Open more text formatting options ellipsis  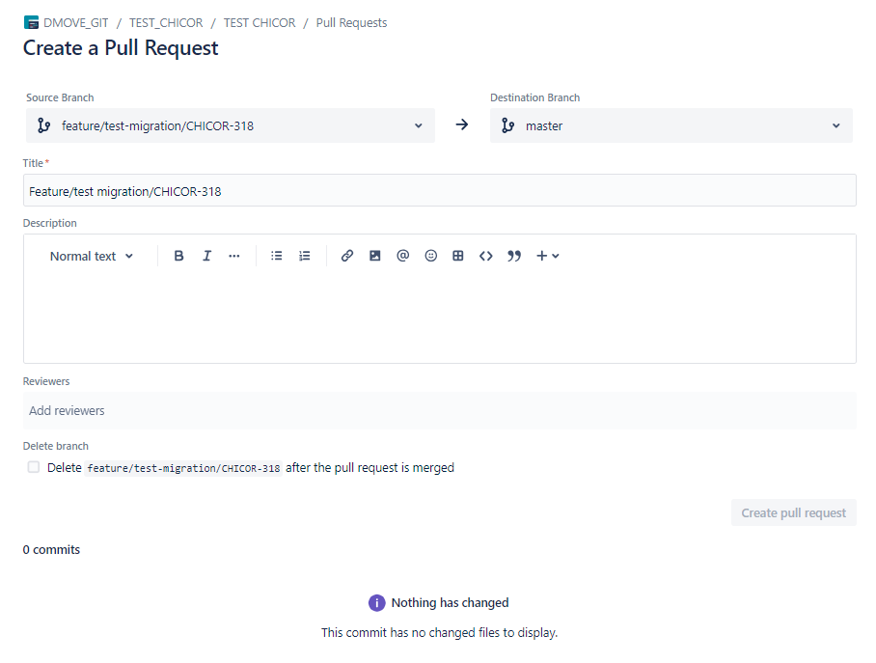(x=233, y=256)
